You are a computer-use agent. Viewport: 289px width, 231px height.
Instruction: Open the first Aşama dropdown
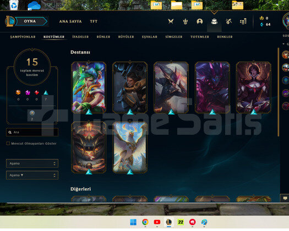click(x=32, y=163)
